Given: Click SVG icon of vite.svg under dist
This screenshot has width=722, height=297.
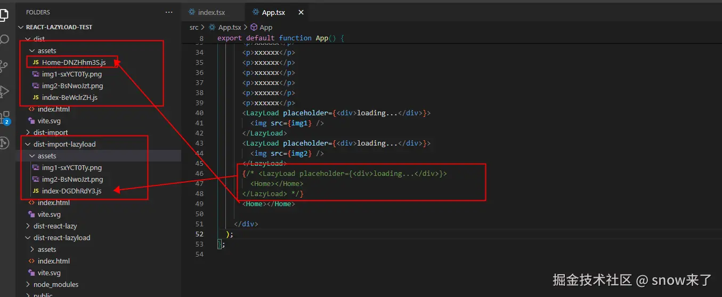Looking at the screenshot, I should [x=31, y=121].
